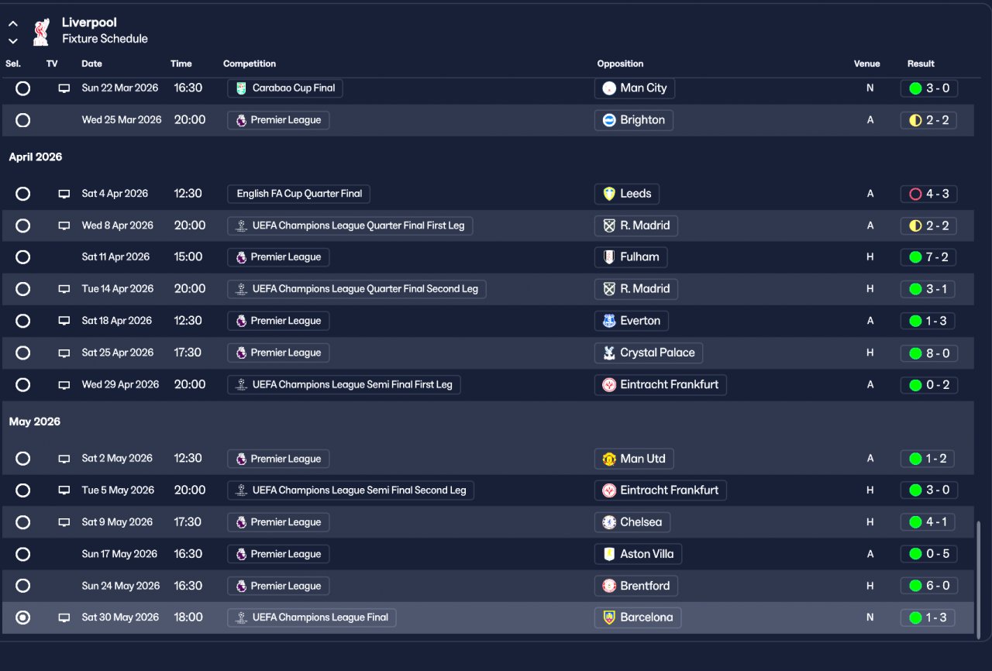Open the Leeds opposition profile
This screenshot has height=671, width=992.
pos(627,194)
